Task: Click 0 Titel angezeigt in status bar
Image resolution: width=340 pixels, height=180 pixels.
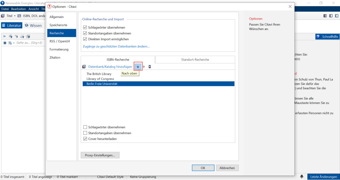Action: click(40, 177)
